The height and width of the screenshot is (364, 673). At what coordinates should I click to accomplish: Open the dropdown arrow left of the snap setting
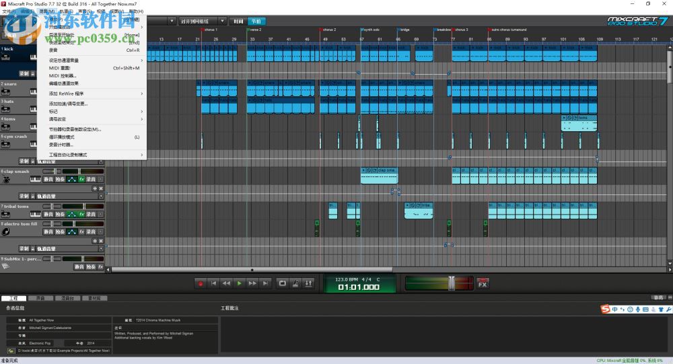click(172, 21)
